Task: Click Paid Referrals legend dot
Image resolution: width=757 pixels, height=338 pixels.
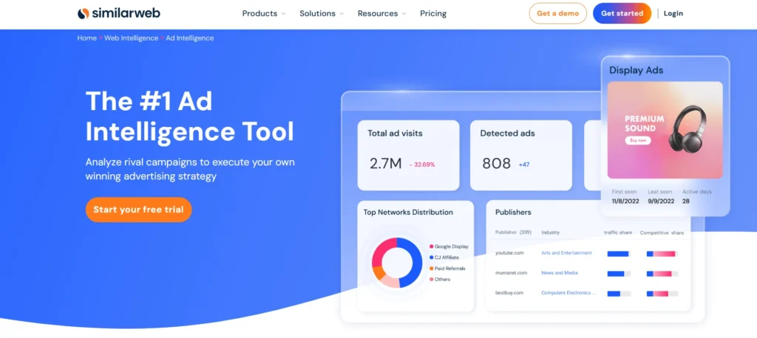Action: [431, 269]
